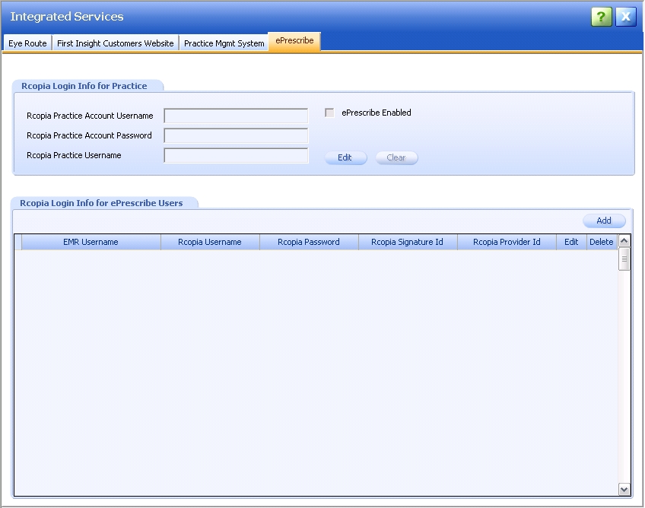Click the scroll up arrow in users table
The height and width of the screenshot is (508, 645).
[624, 241]
